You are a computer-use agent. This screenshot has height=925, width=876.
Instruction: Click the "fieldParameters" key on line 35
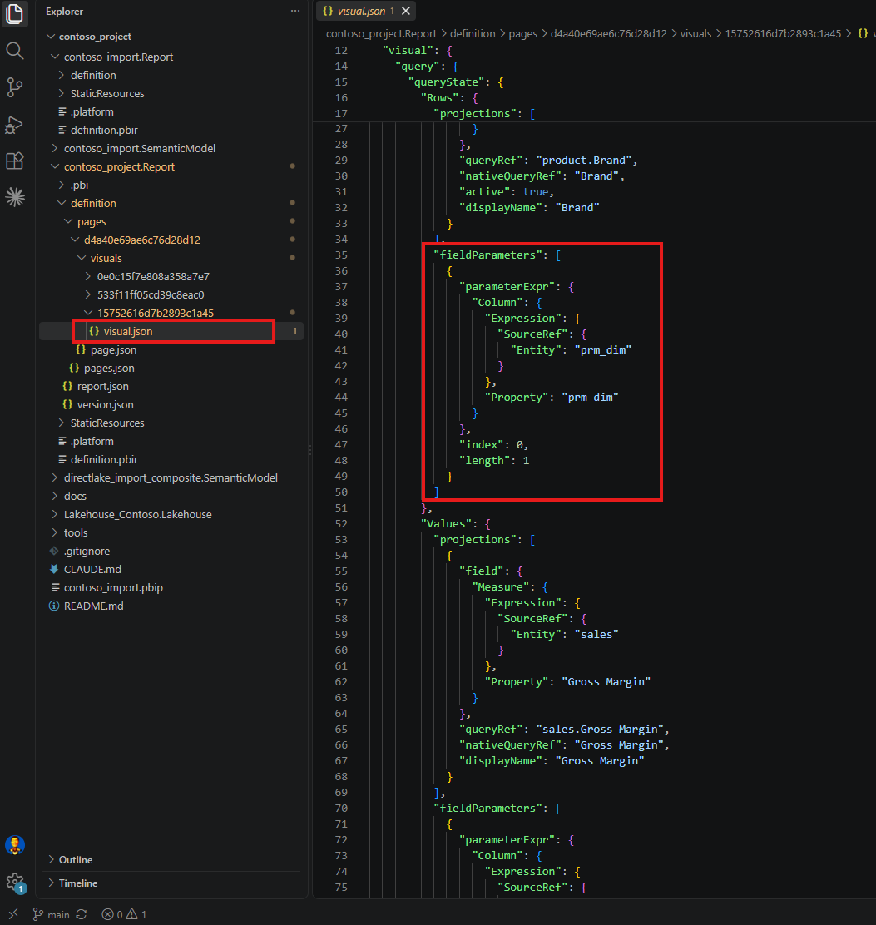pyautogui.click(x=487, y=255)
